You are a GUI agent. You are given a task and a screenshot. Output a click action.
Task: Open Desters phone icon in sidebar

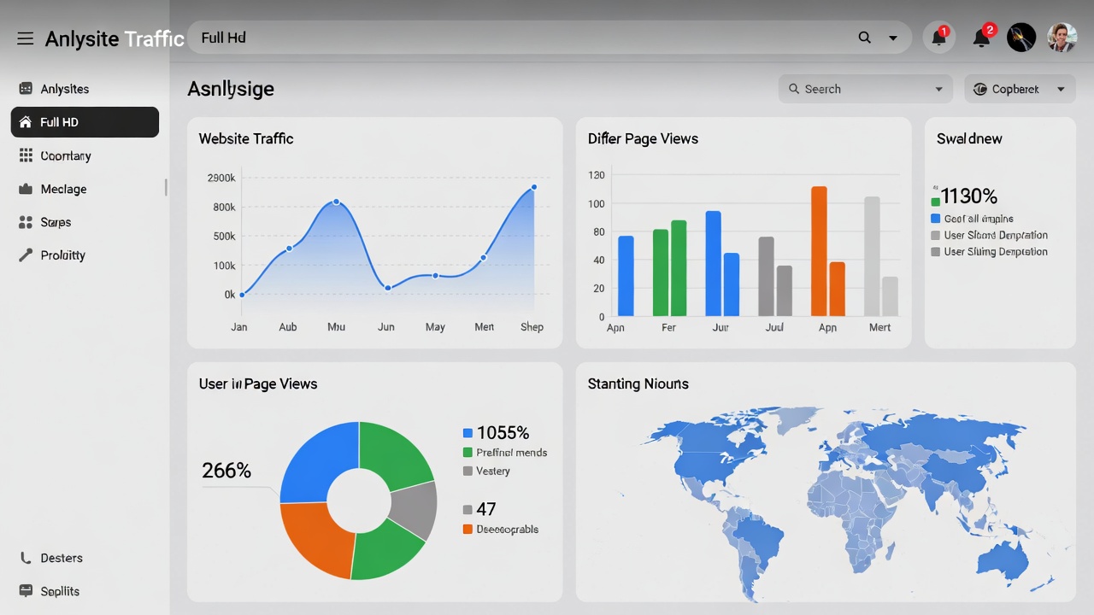tap(26, 558)
